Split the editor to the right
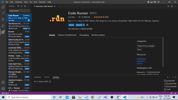The width and height of the screenshot is (178, 100). tap(172, 6)
